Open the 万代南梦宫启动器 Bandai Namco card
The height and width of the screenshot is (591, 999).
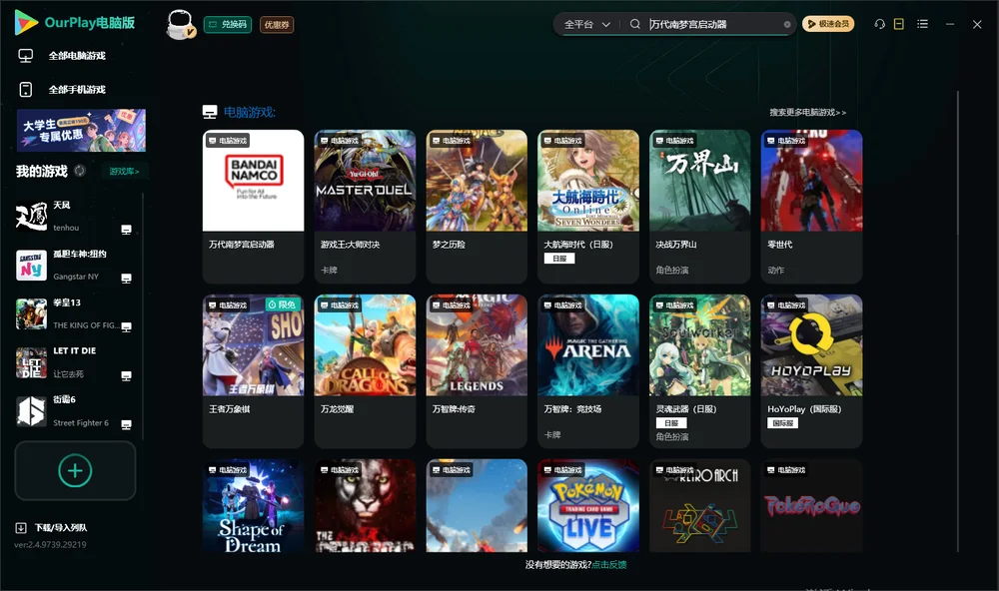point(254,207)
